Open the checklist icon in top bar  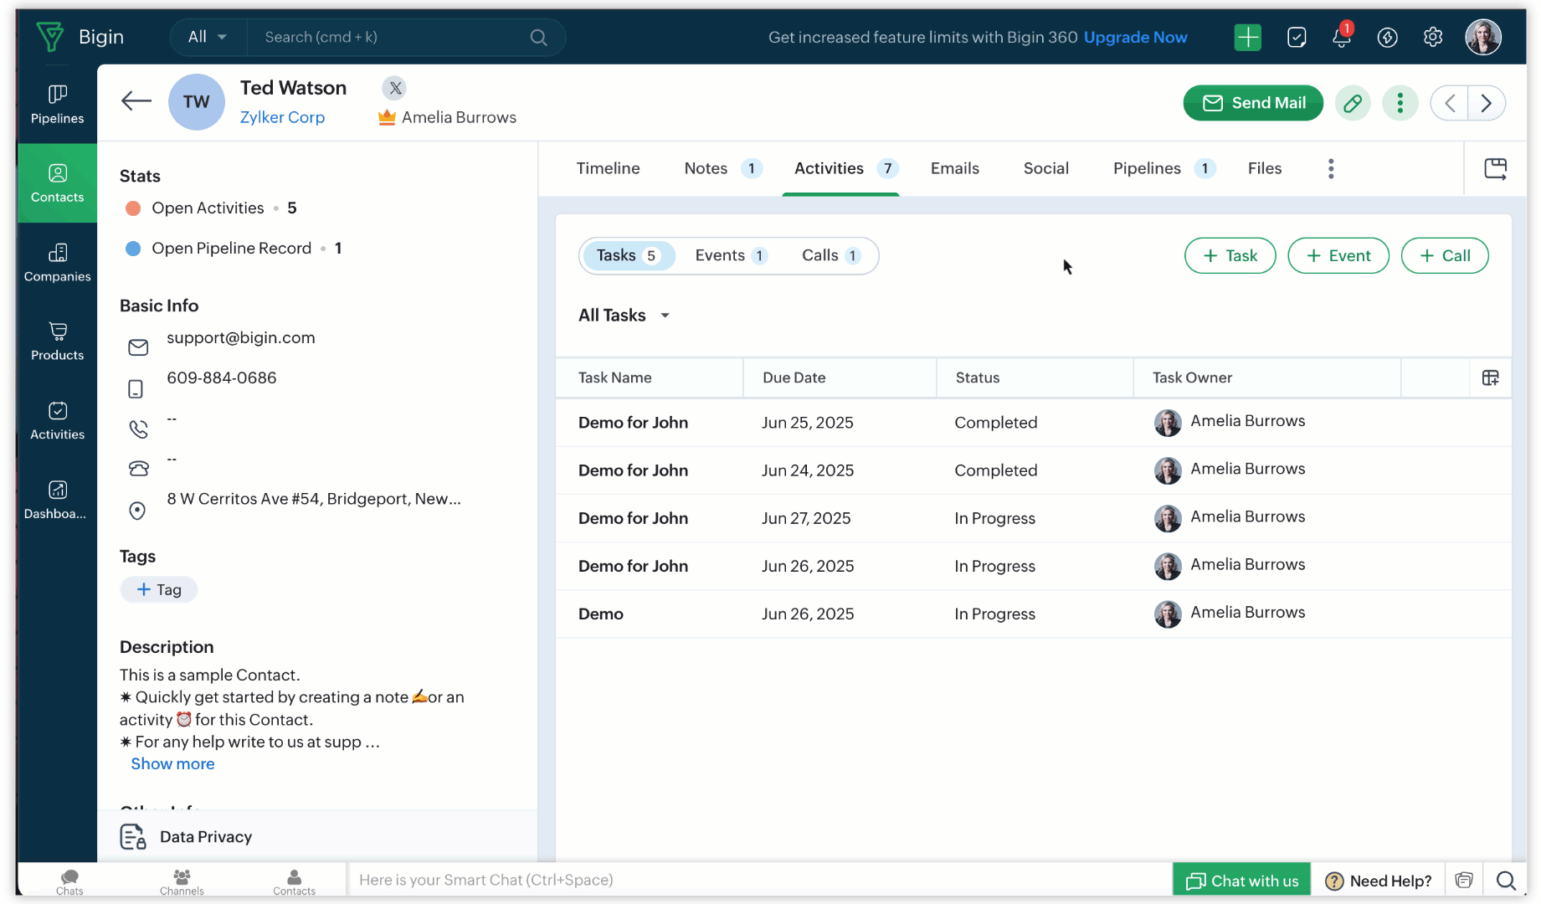click(1297, 37)
